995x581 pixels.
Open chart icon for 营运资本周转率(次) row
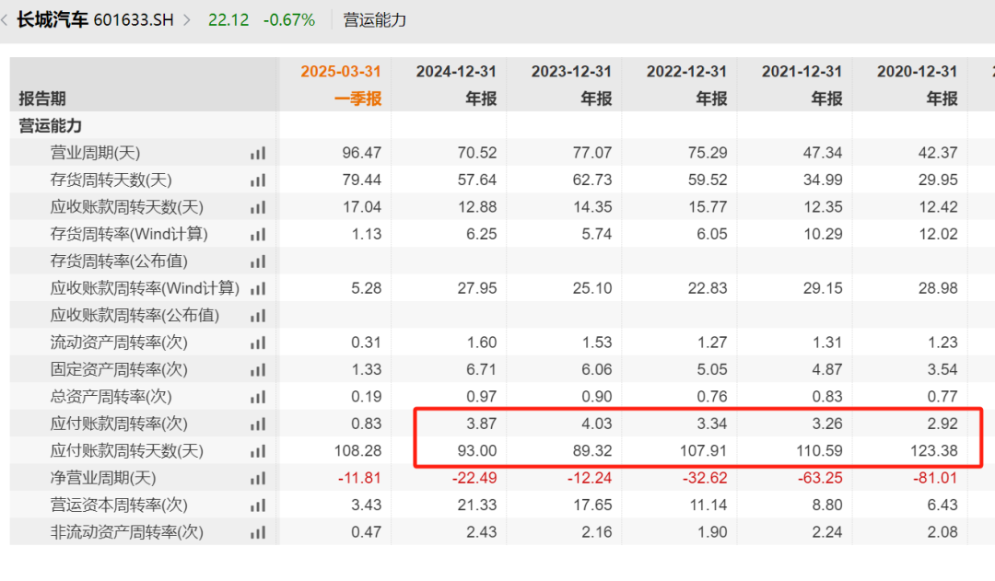[258, 505]
